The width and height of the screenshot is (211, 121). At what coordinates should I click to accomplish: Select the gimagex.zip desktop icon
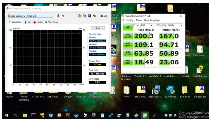click(x=200, y=92)
